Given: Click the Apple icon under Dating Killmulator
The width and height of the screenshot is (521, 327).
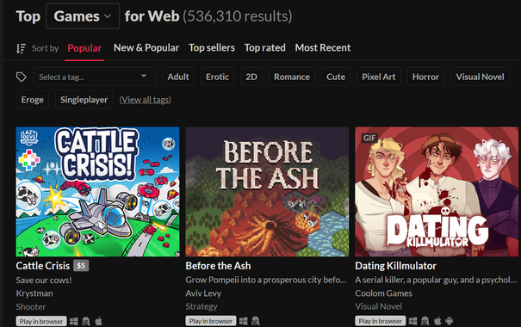Looking at the screenshot, I should click(x=437, y=321).
